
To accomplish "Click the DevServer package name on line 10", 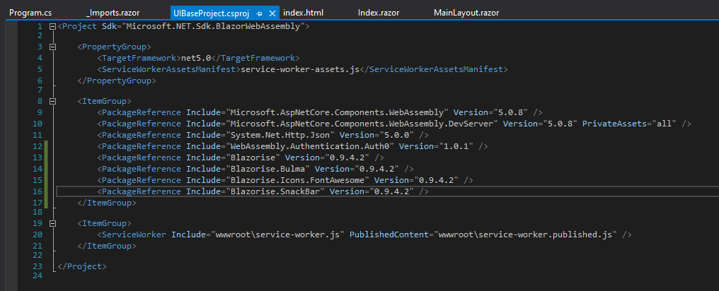I will pyautogui.click(x=362, y=124).
